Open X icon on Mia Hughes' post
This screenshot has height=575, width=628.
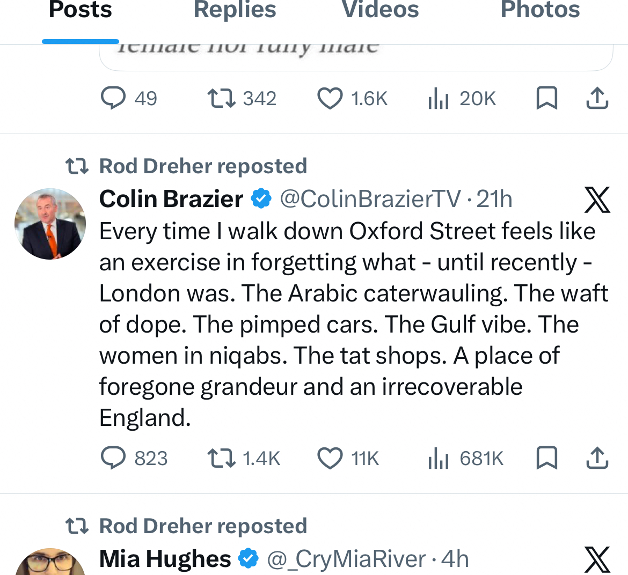[597, 559]
